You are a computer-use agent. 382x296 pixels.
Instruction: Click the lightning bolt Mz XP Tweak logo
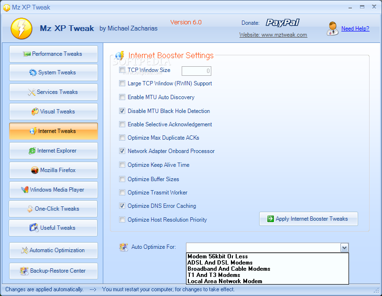22,29
